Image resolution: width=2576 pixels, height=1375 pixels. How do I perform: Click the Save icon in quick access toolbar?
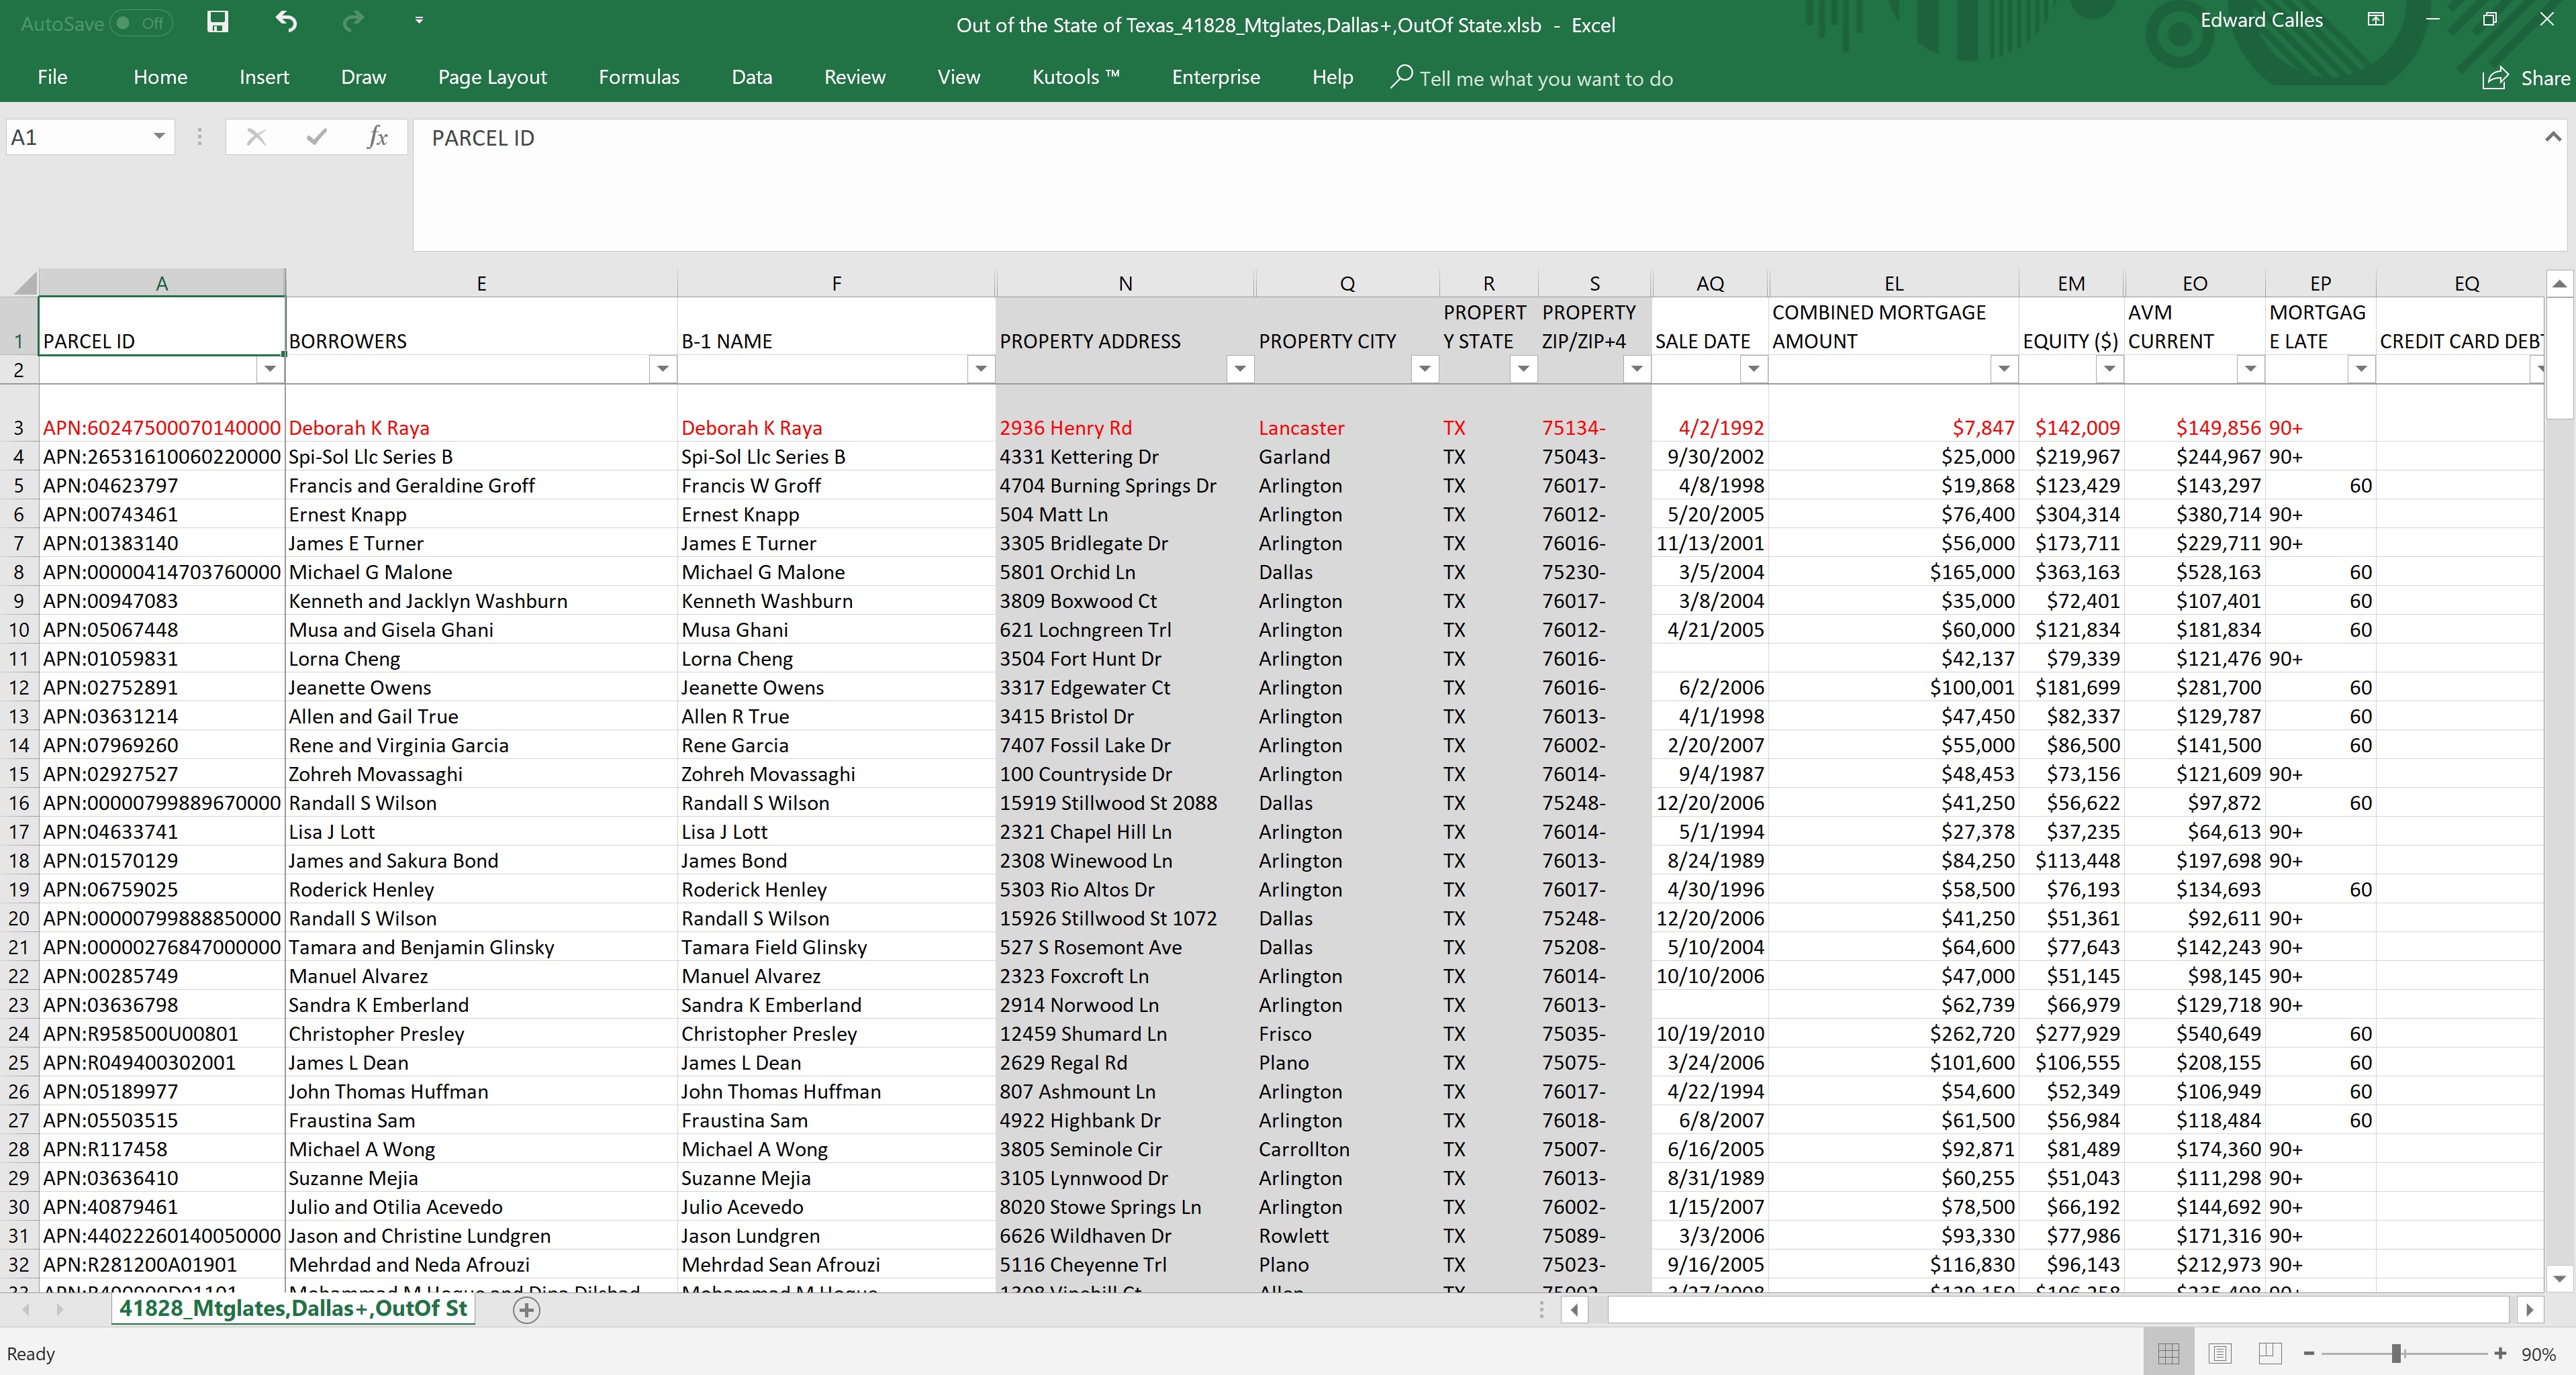point(217,22)
